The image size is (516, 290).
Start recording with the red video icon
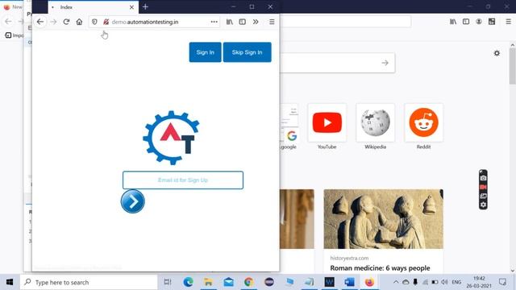click(483, 187)
